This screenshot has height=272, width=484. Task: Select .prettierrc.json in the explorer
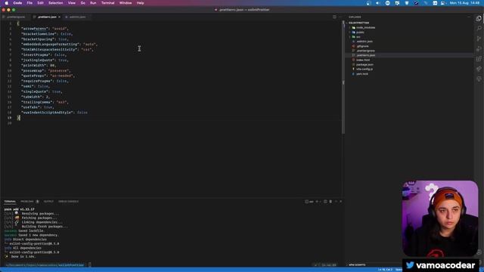tap(365, 55)
